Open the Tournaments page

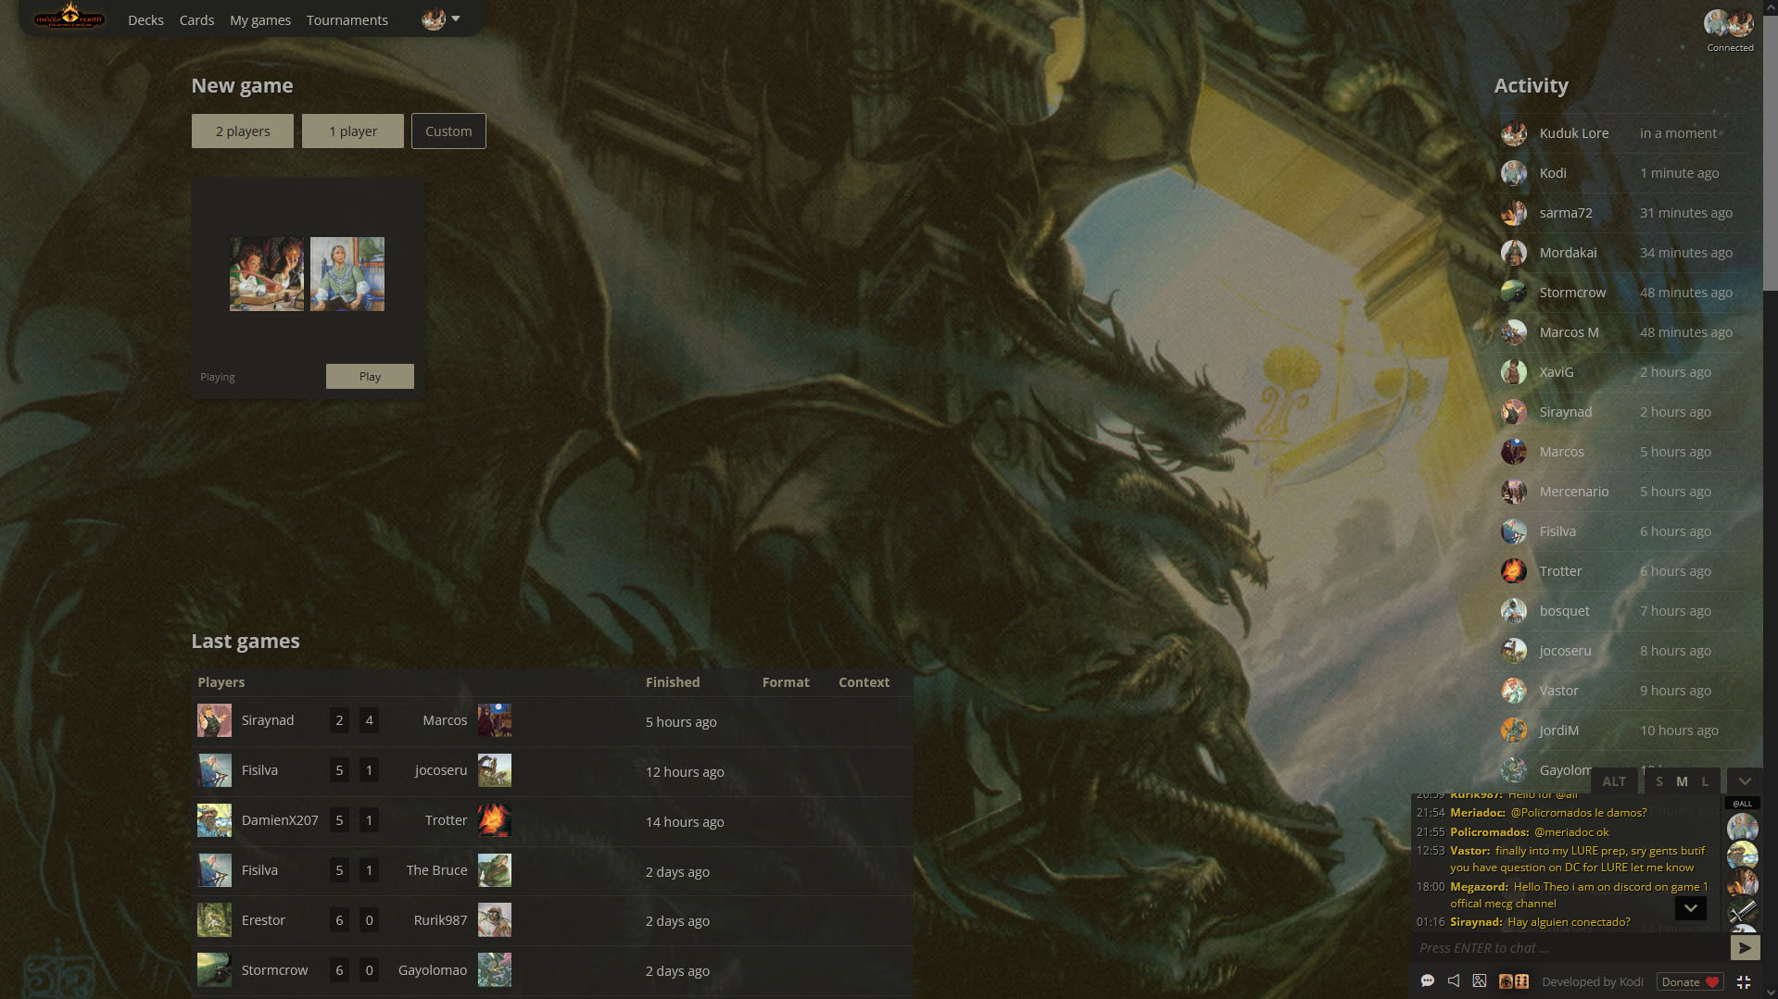347,19
